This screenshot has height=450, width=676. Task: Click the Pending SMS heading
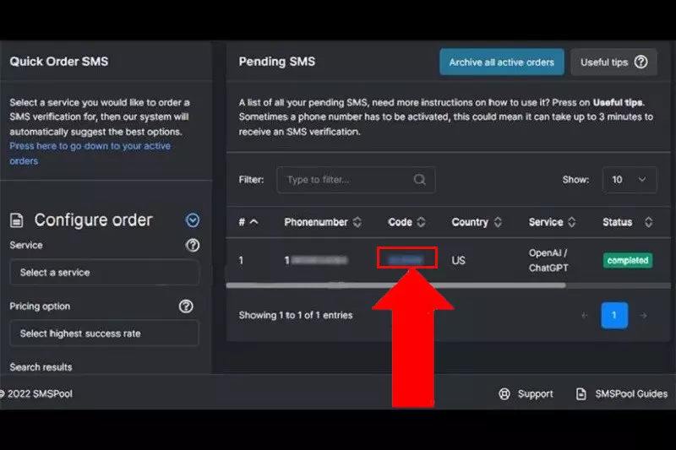coord(277,62)
